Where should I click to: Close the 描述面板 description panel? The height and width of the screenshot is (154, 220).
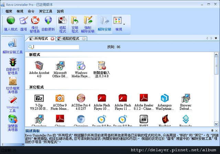click(217, 131)
